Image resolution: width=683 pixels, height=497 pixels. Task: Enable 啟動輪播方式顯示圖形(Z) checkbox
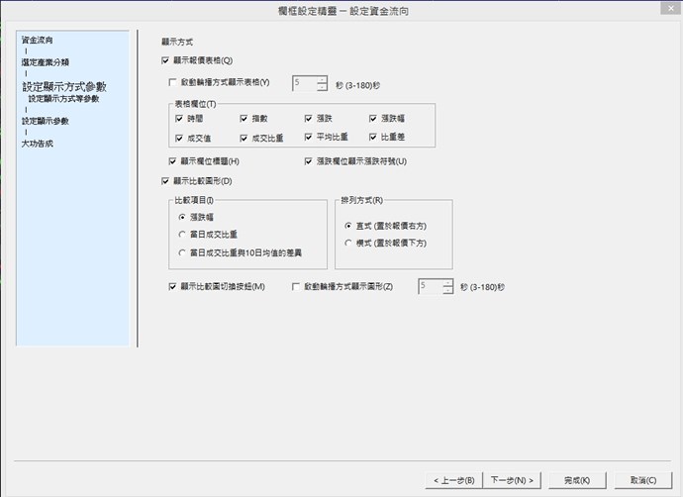(296, 286)
